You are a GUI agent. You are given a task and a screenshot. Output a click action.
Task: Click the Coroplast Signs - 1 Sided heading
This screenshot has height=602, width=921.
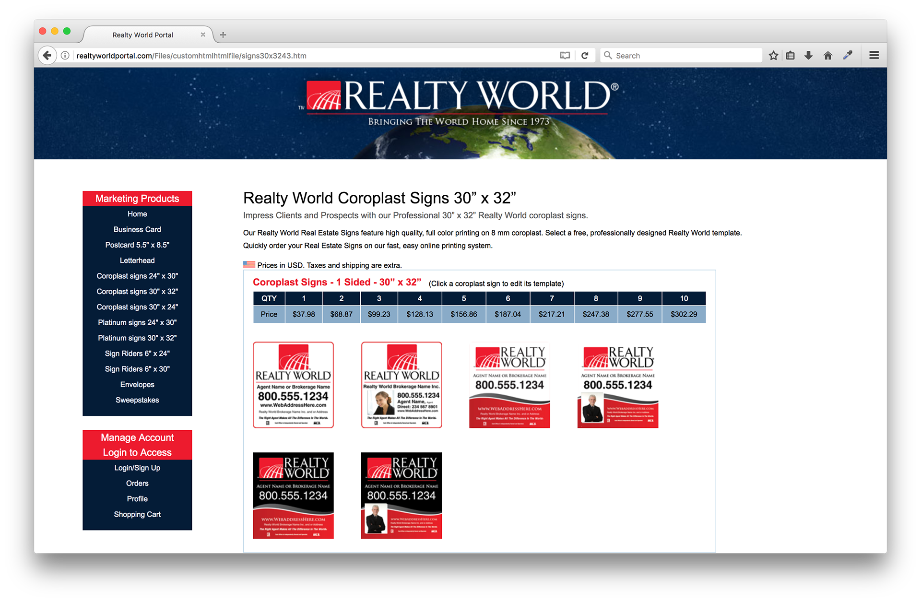[337, 283]
